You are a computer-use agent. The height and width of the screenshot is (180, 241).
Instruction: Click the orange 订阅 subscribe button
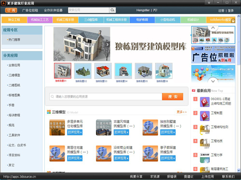tap(11, 10)
